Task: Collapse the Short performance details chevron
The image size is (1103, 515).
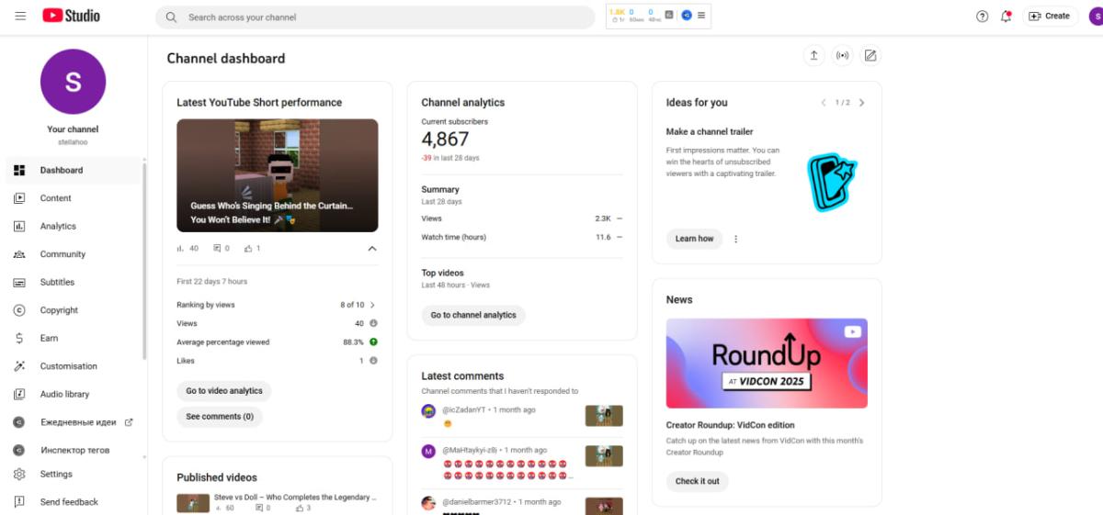Action: (371, 248)
